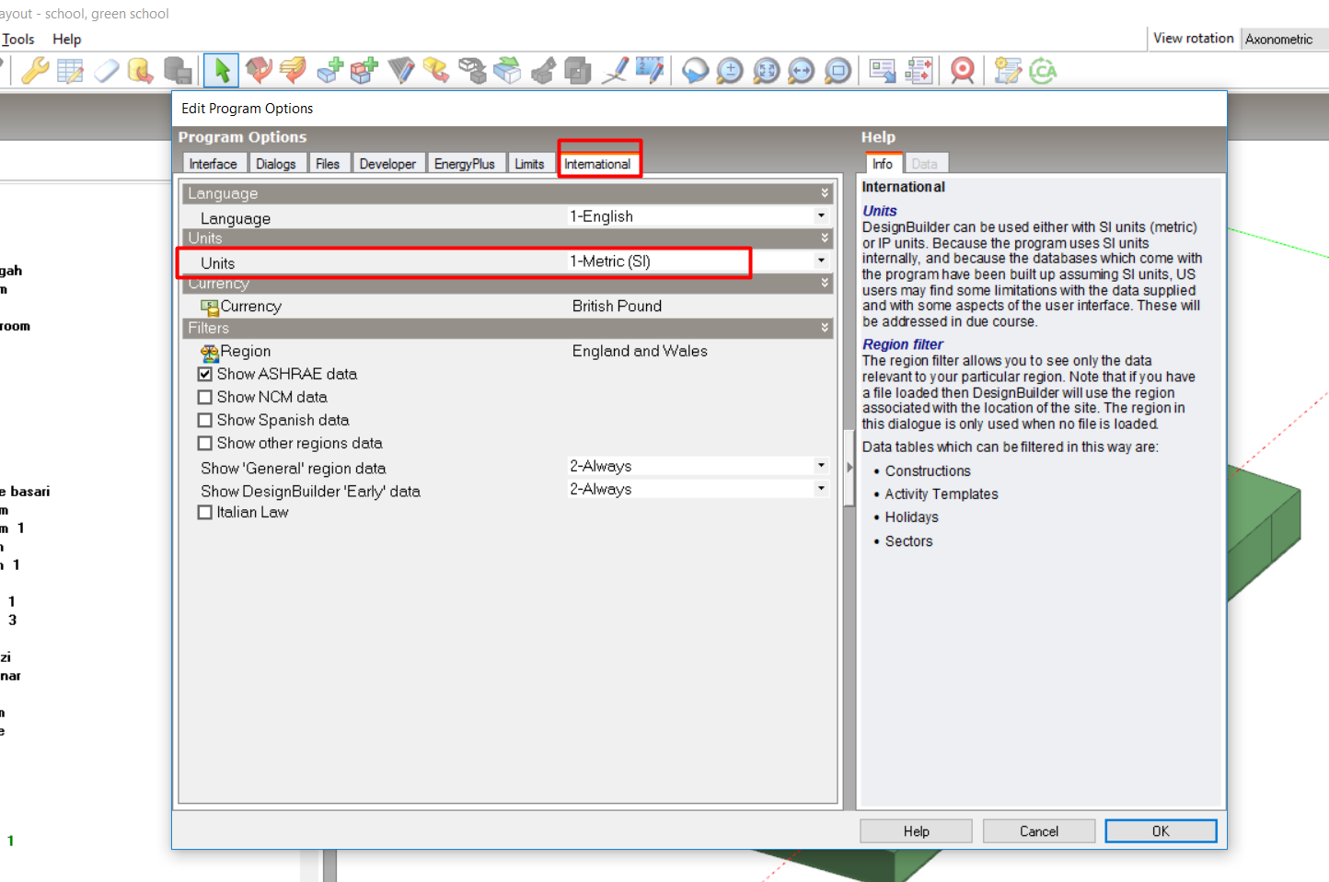Uncheck Show ASHRAE data checkbox
The height and width of the screenshot is (882, 1329).
point(205,375)
